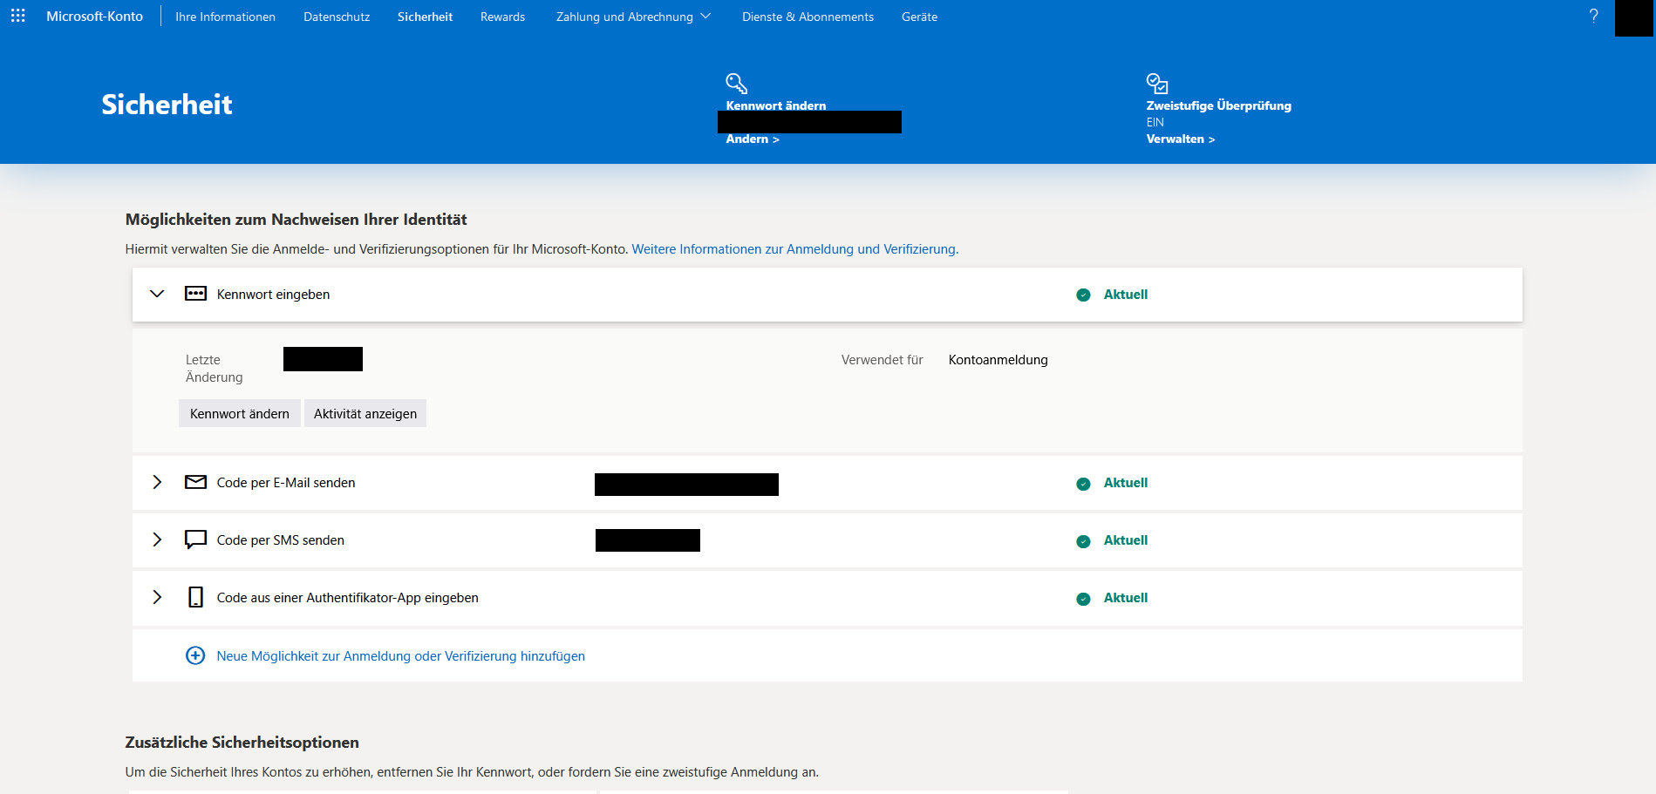Click the speech bubble icon for SMS code
Screen dimensions: 1656x794
tap(195, 540)
